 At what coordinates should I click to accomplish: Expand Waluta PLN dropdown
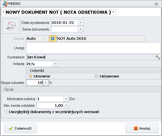[56, 64]
